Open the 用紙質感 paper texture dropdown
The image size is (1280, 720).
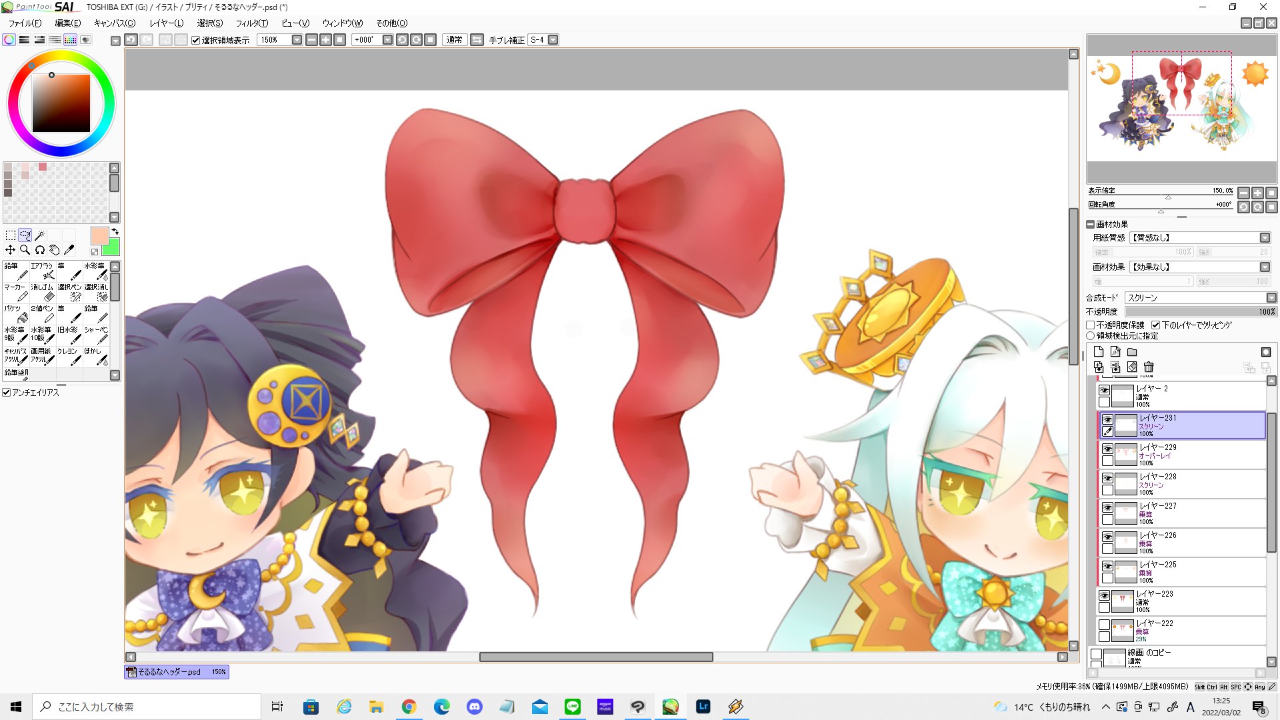[1264, 238]
